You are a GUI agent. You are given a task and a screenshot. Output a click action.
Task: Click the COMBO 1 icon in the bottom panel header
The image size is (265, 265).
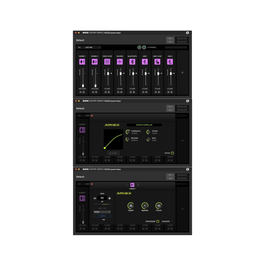point(132,185)
